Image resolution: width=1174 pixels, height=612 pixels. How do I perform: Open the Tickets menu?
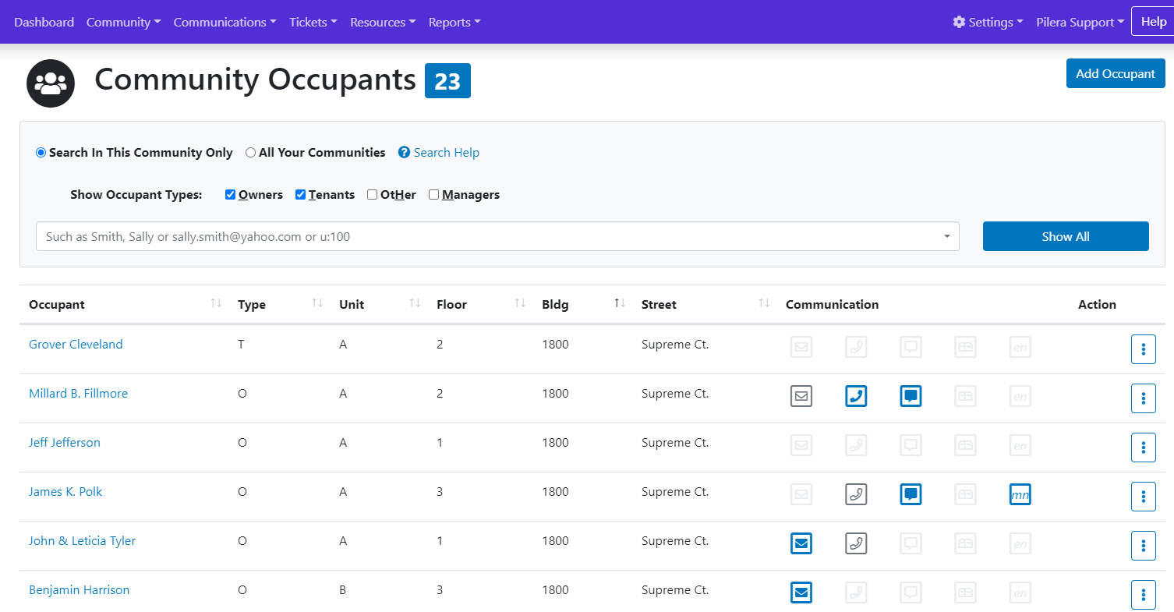click(x=313, y=22)
